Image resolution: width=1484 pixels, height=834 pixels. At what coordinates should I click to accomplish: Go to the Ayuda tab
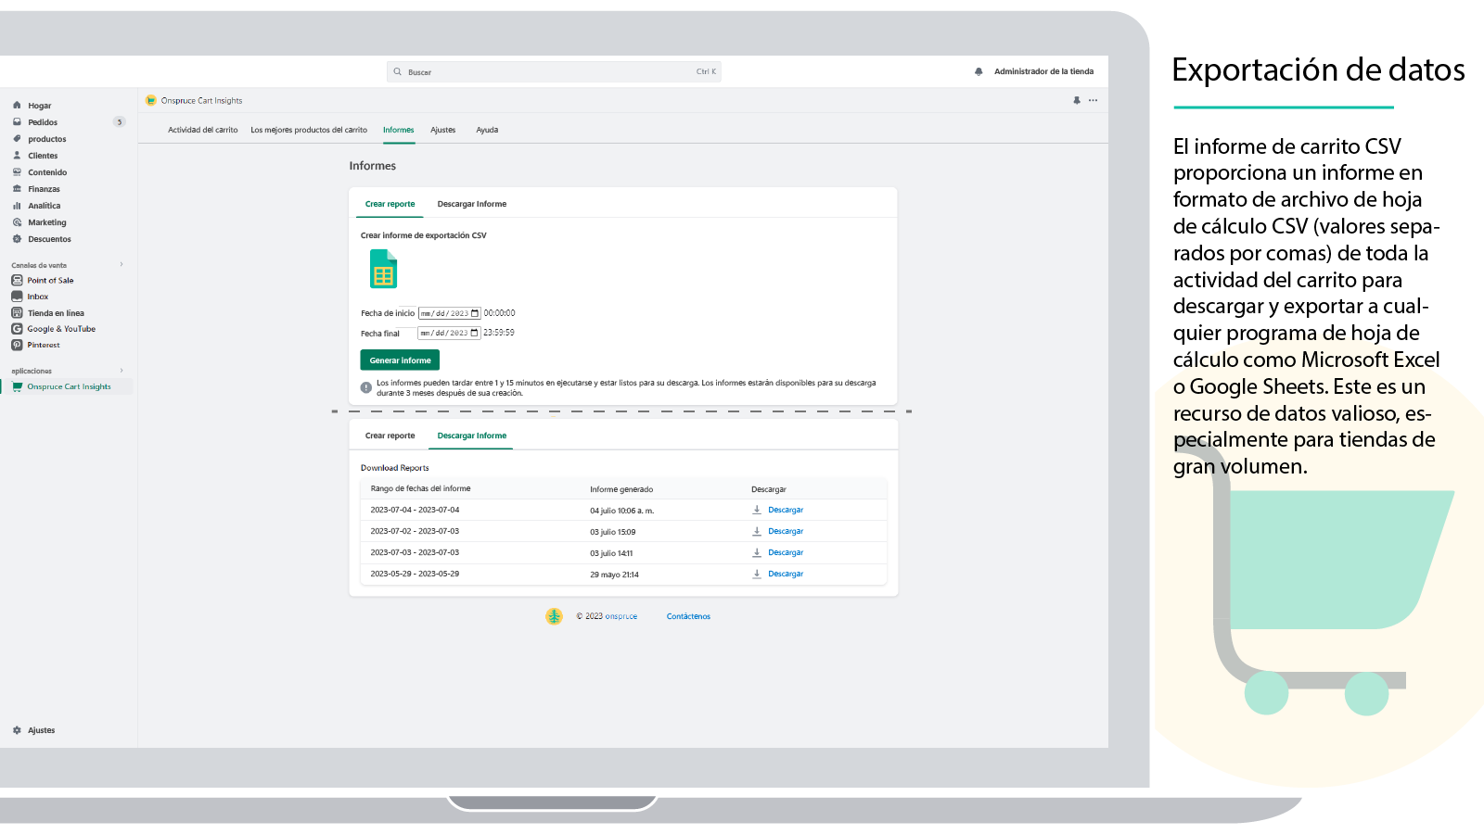coord(487,130)
